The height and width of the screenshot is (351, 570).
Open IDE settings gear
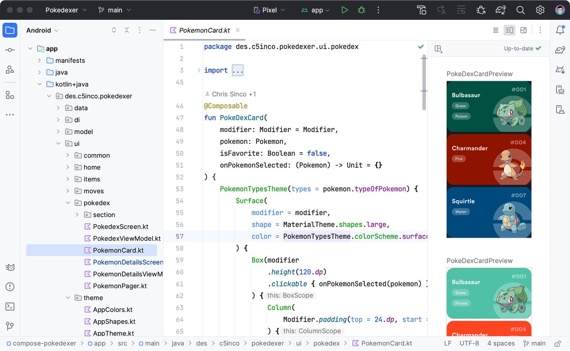[x=540, y=10]
